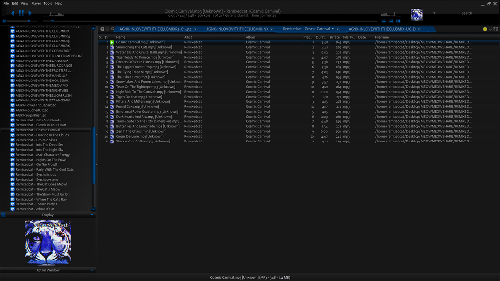Open the File menu
Image resolution: width=500 pixels, height=281 pixels.
[6, 3]
